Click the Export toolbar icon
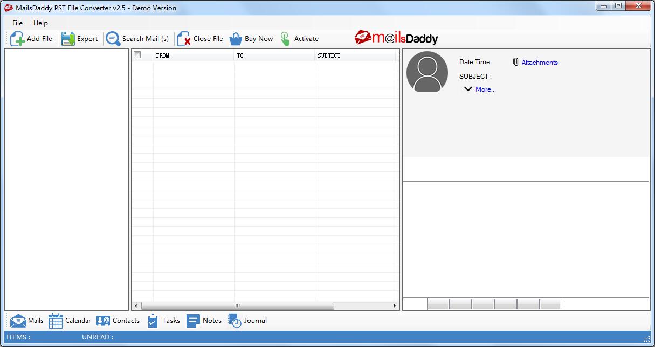The image size is (655, 347). tap(68, 39)
